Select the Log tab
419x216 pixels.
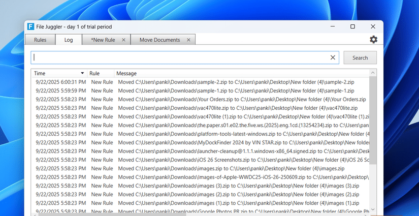[x=69, y=40]
